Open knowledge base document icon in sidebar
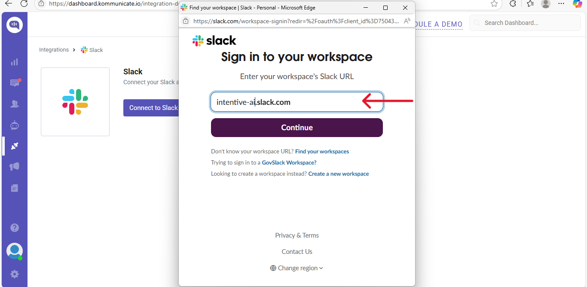This screenshot has width=587, height=287. [x=15, y=188]
